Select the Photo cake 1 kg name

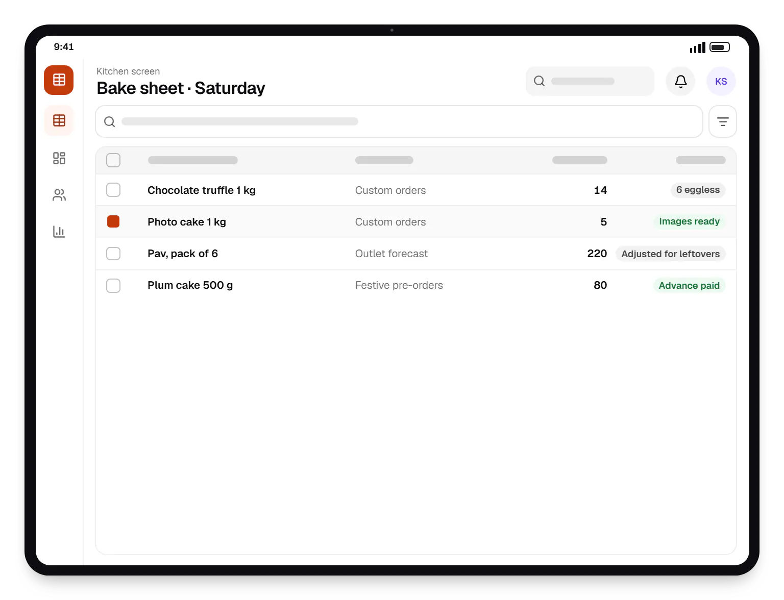pyautogui.click(x=187, y=222)
